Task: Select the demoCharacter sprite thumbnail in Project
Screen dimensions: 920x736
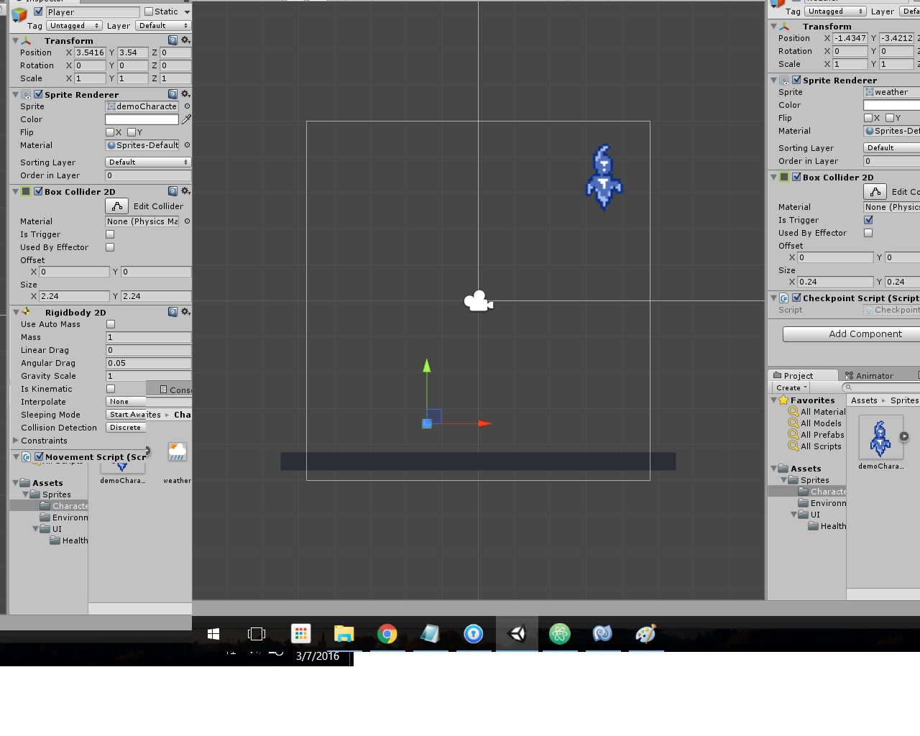Action: click(x=880, y=438)
